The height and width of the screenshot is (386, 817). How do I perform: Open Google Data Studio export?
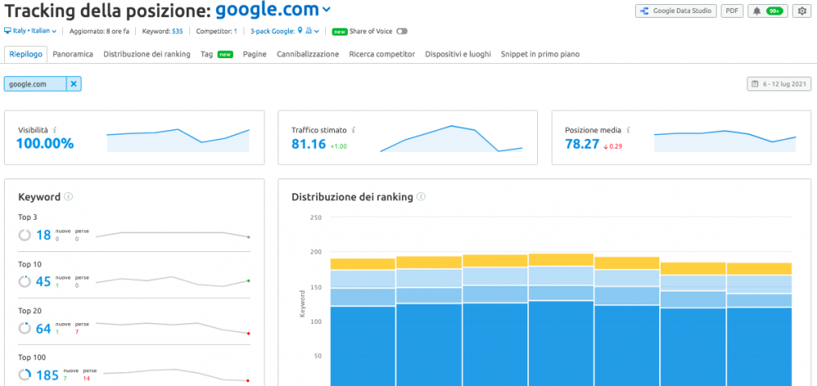tap(675, 11)
